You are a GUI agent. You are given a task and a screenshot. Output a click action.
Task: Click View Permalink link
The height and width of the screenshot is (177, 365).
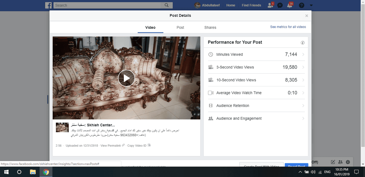(x=111, y=146)
